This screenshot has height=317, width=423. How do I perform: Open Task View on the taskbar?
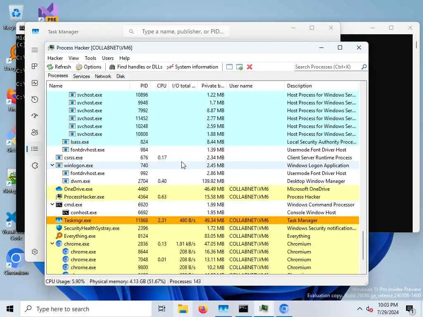162,309
